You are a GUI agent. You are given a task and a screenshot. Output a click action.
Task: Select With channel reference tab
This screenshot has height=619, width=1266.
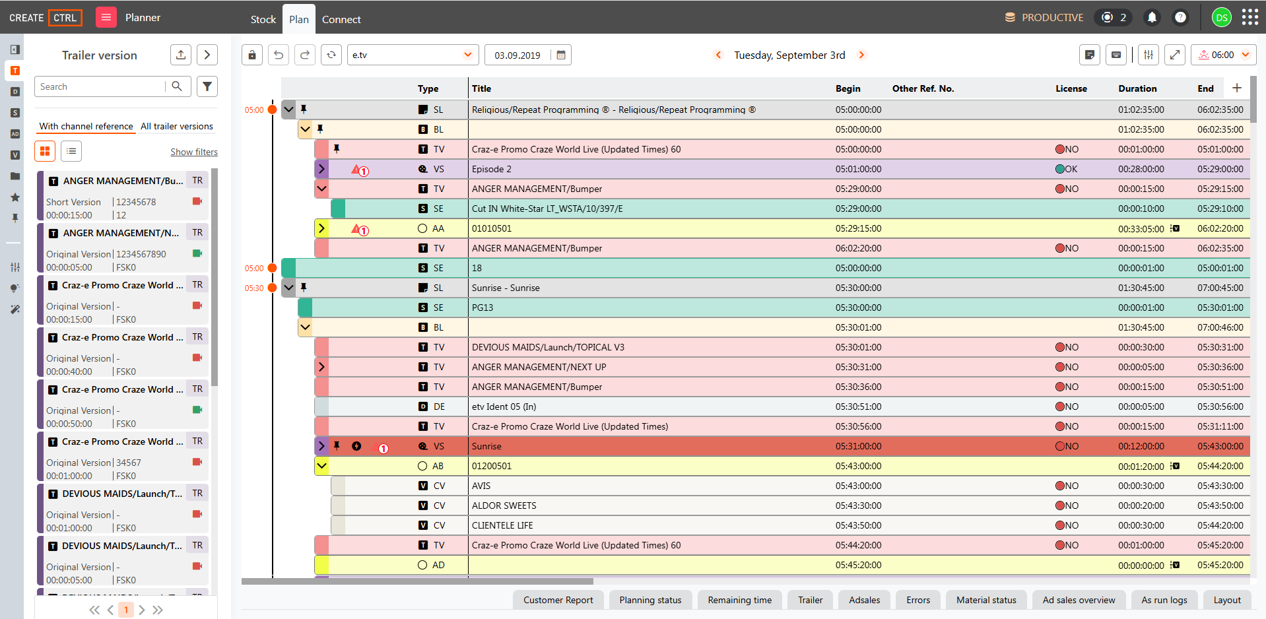point(86,126)
